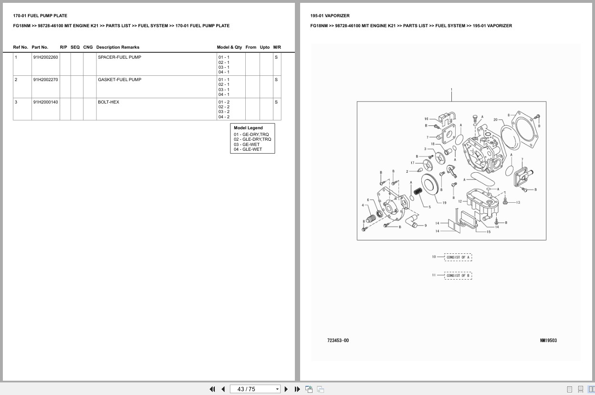The image size is (595, 395).
Task: Switch to continuous page view
Action: (580, 389)
